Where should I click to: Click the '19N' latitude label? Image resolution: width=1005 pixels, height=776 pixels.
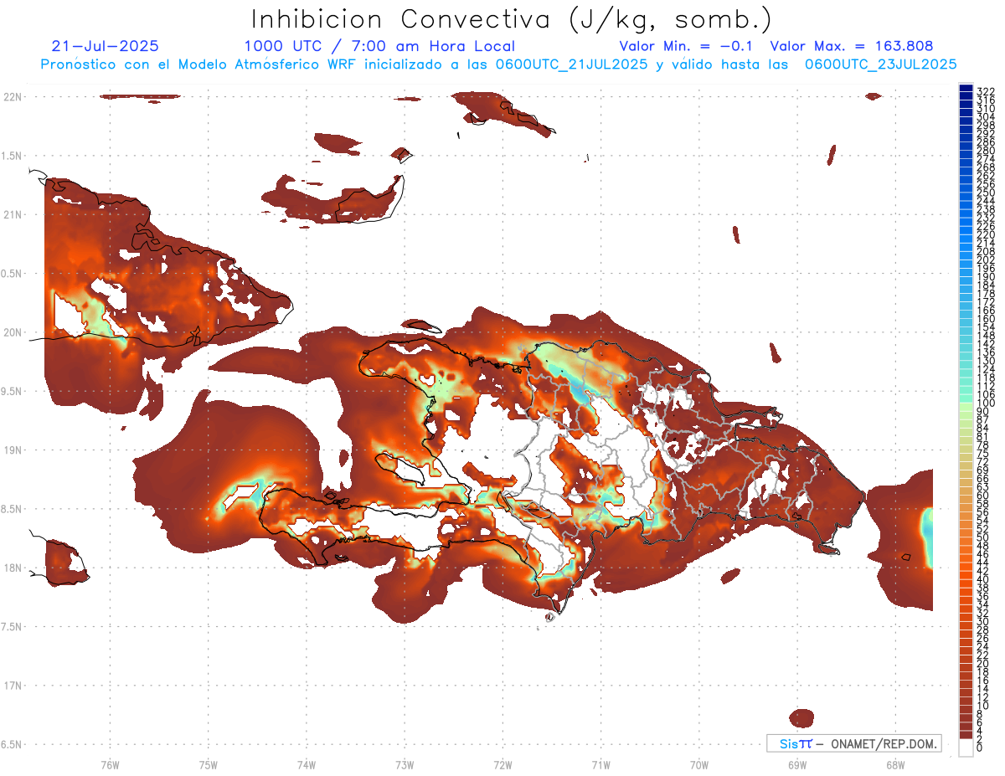[13, 450]
